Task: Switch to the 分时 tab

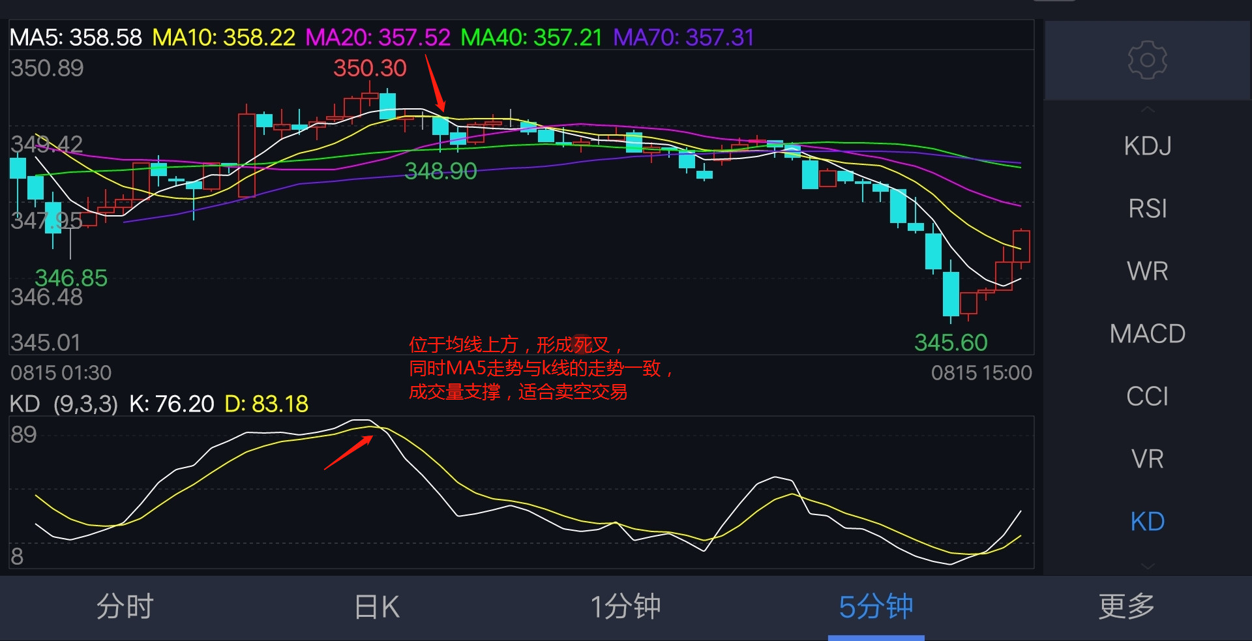Action: 125,606
